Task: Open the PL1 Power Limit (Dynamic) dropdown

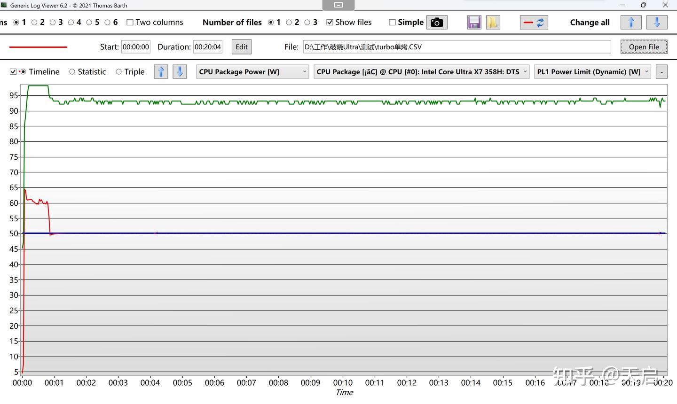Action: tap(592, 72)
